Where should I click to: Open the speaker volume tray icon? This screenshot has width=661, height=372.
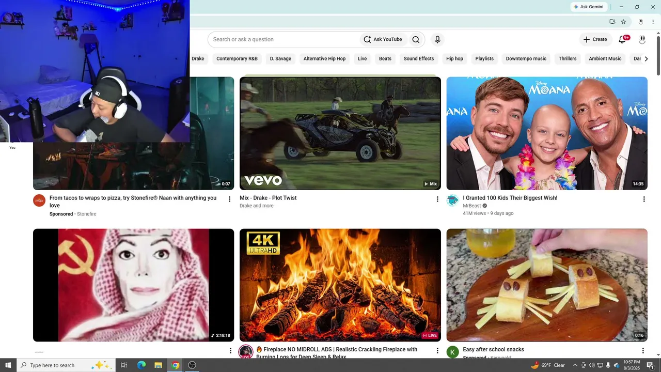pyautogui.click(x=592, y=365)
